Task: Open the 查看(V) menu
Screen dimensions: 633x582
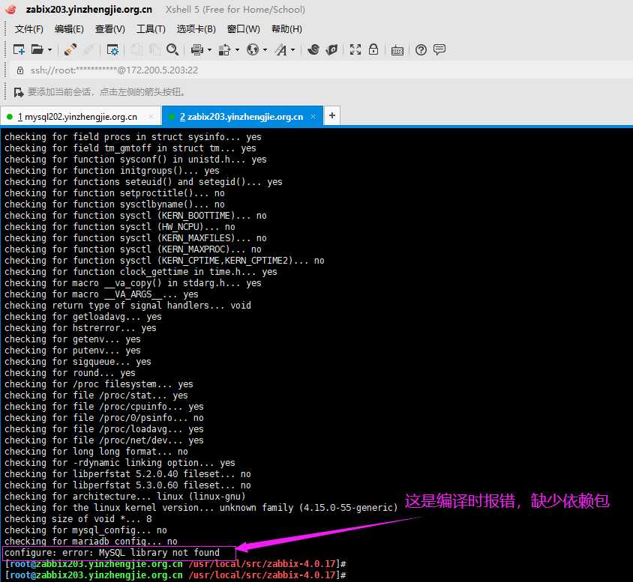Action: point(109,29)
